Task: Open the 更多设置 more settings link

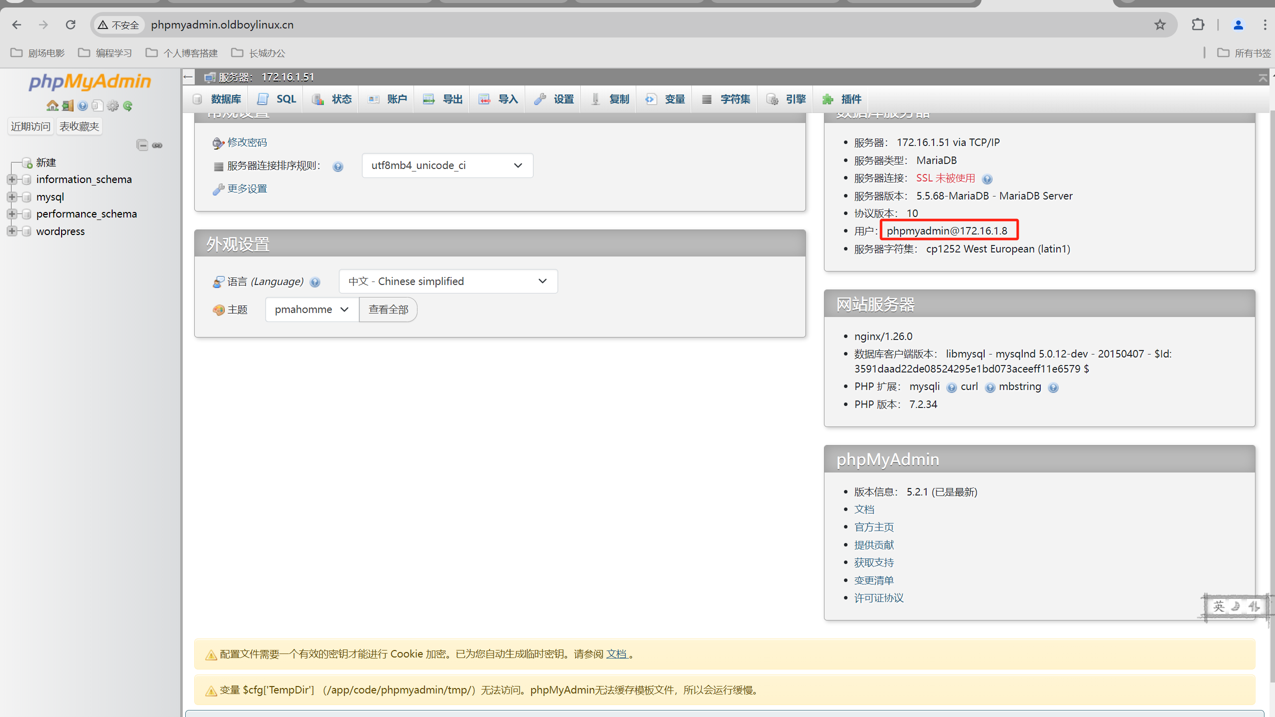Action: 247,189
